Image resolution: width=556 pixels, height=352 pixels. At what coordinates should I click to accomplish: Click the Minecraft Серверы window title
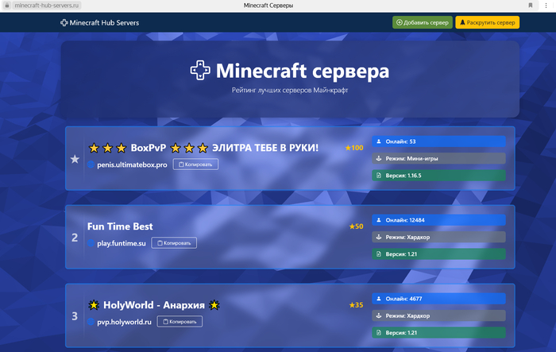click(268, 6)
